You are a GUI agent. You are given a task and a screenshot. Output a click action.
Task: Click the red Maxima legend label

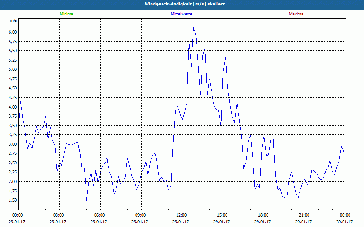tap(296, 14)
